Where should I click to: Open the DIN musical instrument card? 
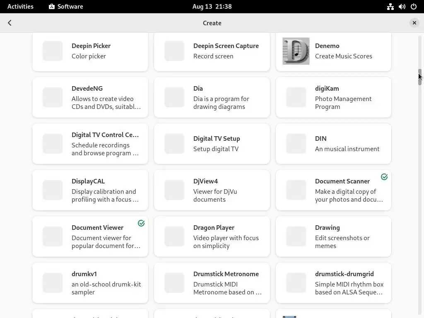(x=333, y=144)
